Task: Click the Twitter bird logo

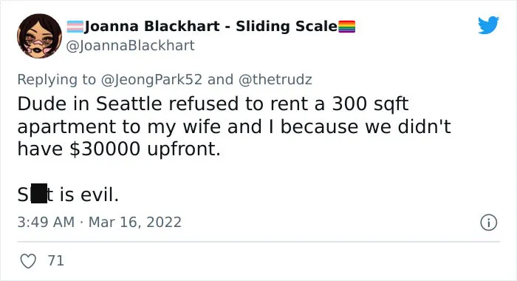Action: (x=488, y=24)
